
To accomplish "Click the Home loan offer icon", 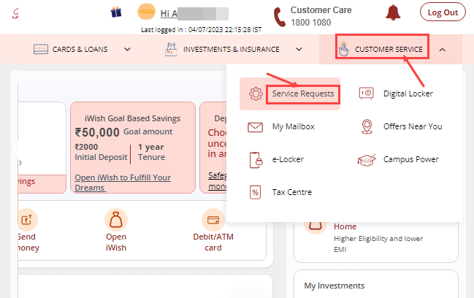I will tap(316, 226).
